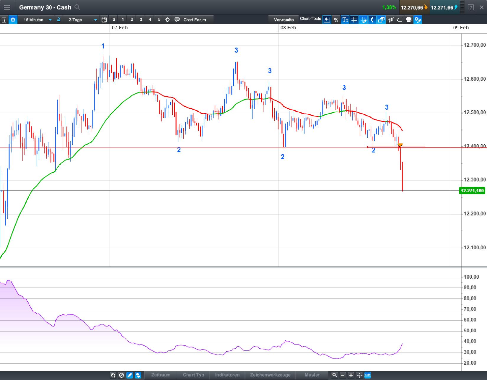Open the Muster menu
This screenshot has height=380, width=487.
pyautogui.click(x=312, y=375)
